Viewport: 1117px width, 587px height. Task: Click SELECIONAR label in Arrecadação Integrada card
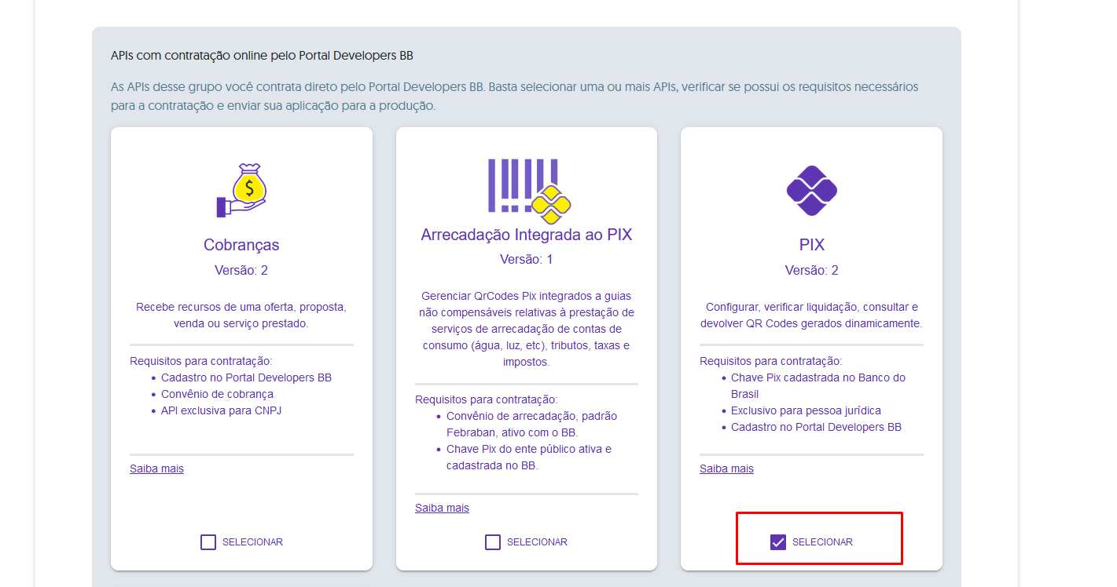click(537, 542)
